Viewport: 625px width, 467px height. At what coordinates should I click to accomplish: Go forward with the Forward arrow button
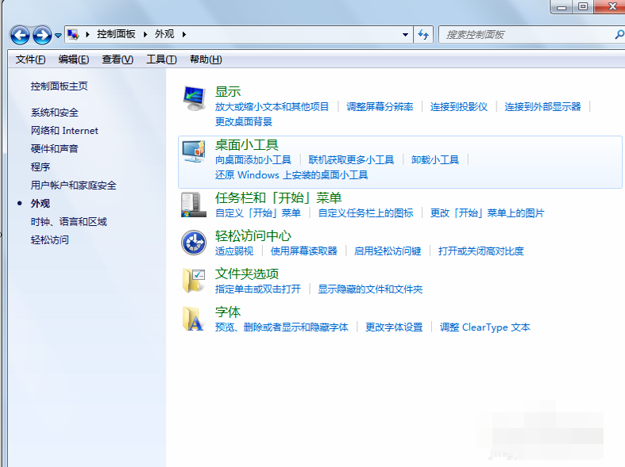[x=42, y=35]
